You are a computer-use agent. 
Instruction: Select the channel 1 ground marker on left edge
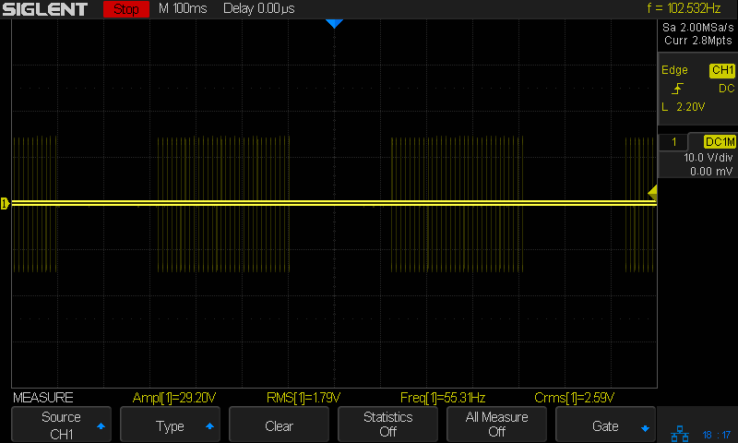pos(5,203)
